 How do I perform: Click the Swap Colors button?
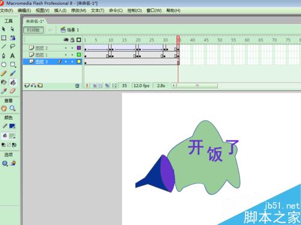point(14,145)
